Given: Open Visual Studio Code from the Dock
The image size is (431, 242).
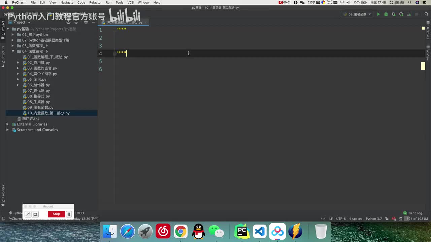Looking at the screenshot, I should click(260, 232).
